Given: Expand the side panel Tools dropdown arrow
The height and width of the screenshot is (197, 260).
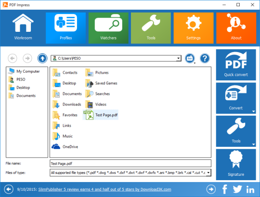Looking at the screenshot, I should tap(253, 144).
